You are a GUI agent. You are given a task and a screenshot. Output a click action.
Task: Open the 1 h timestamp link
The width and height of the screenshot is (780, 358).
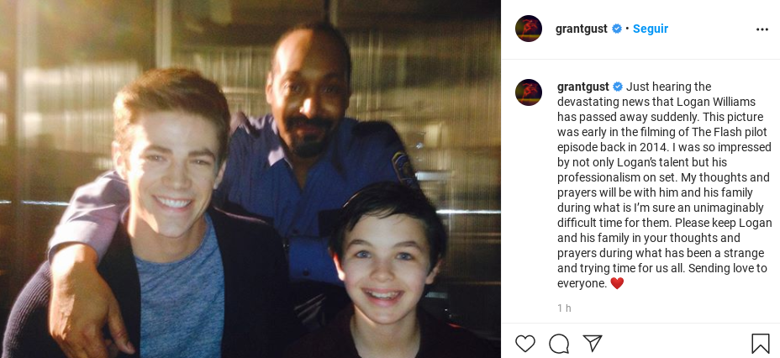[564, 308]
